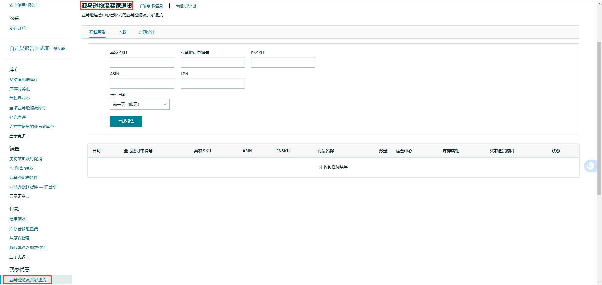
Task: Open the 事件日期 dropdown
Action: pos(140,104)
